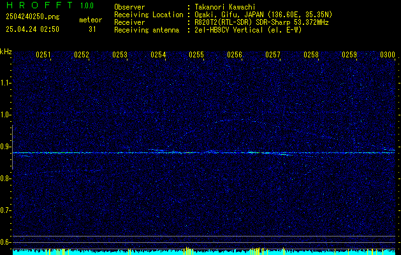Click the 0.7 kHz axis label
The image size is (401, 255).
(4, 210)
